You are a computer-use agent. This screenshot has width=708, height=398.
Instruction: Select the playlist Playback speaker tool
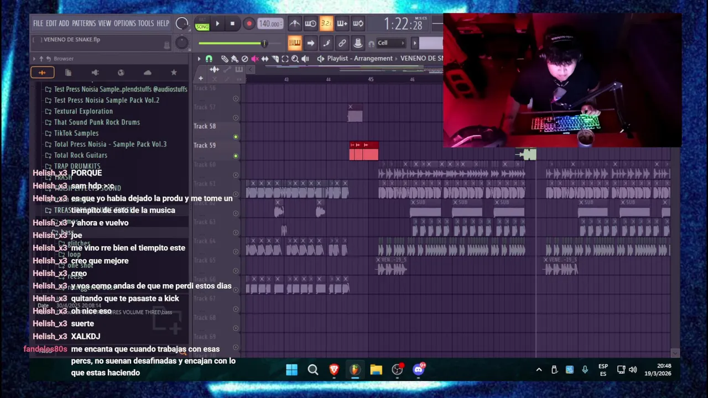(x=305, y=59)
